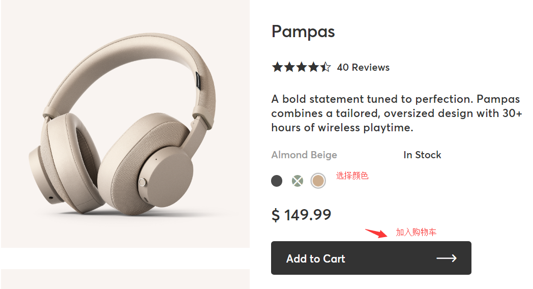Click the Pampas product title

pos(303,32)
